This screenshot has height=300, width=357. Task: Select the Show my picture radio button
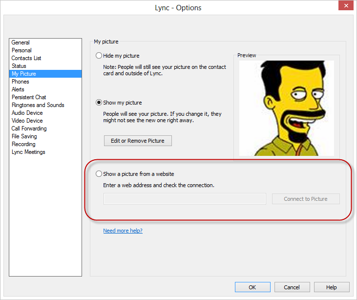(99, 103)
